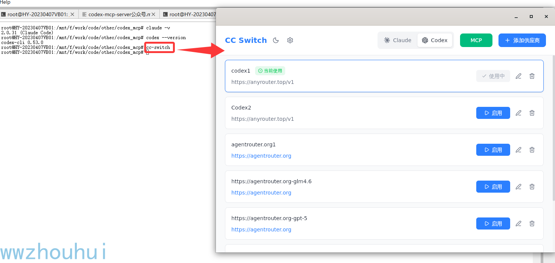The width and height of the screenshot is (555, 263).
Task: Select the codex1 provider name
Action: click(241, 71)
